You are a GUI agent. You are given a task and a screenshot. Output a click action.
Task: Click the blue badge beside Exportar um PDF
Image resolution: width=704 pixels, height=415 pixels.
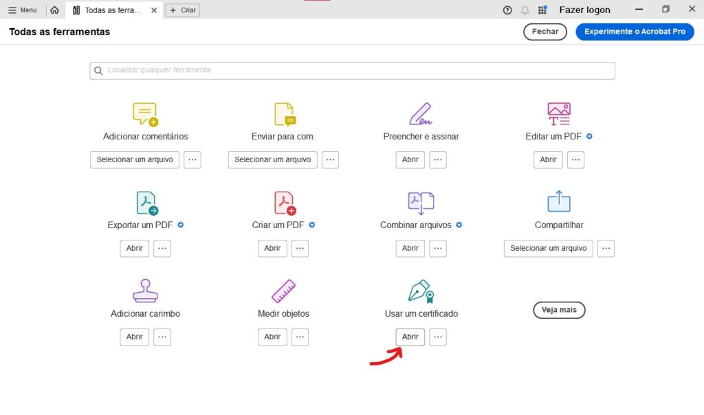click(181, 225)
